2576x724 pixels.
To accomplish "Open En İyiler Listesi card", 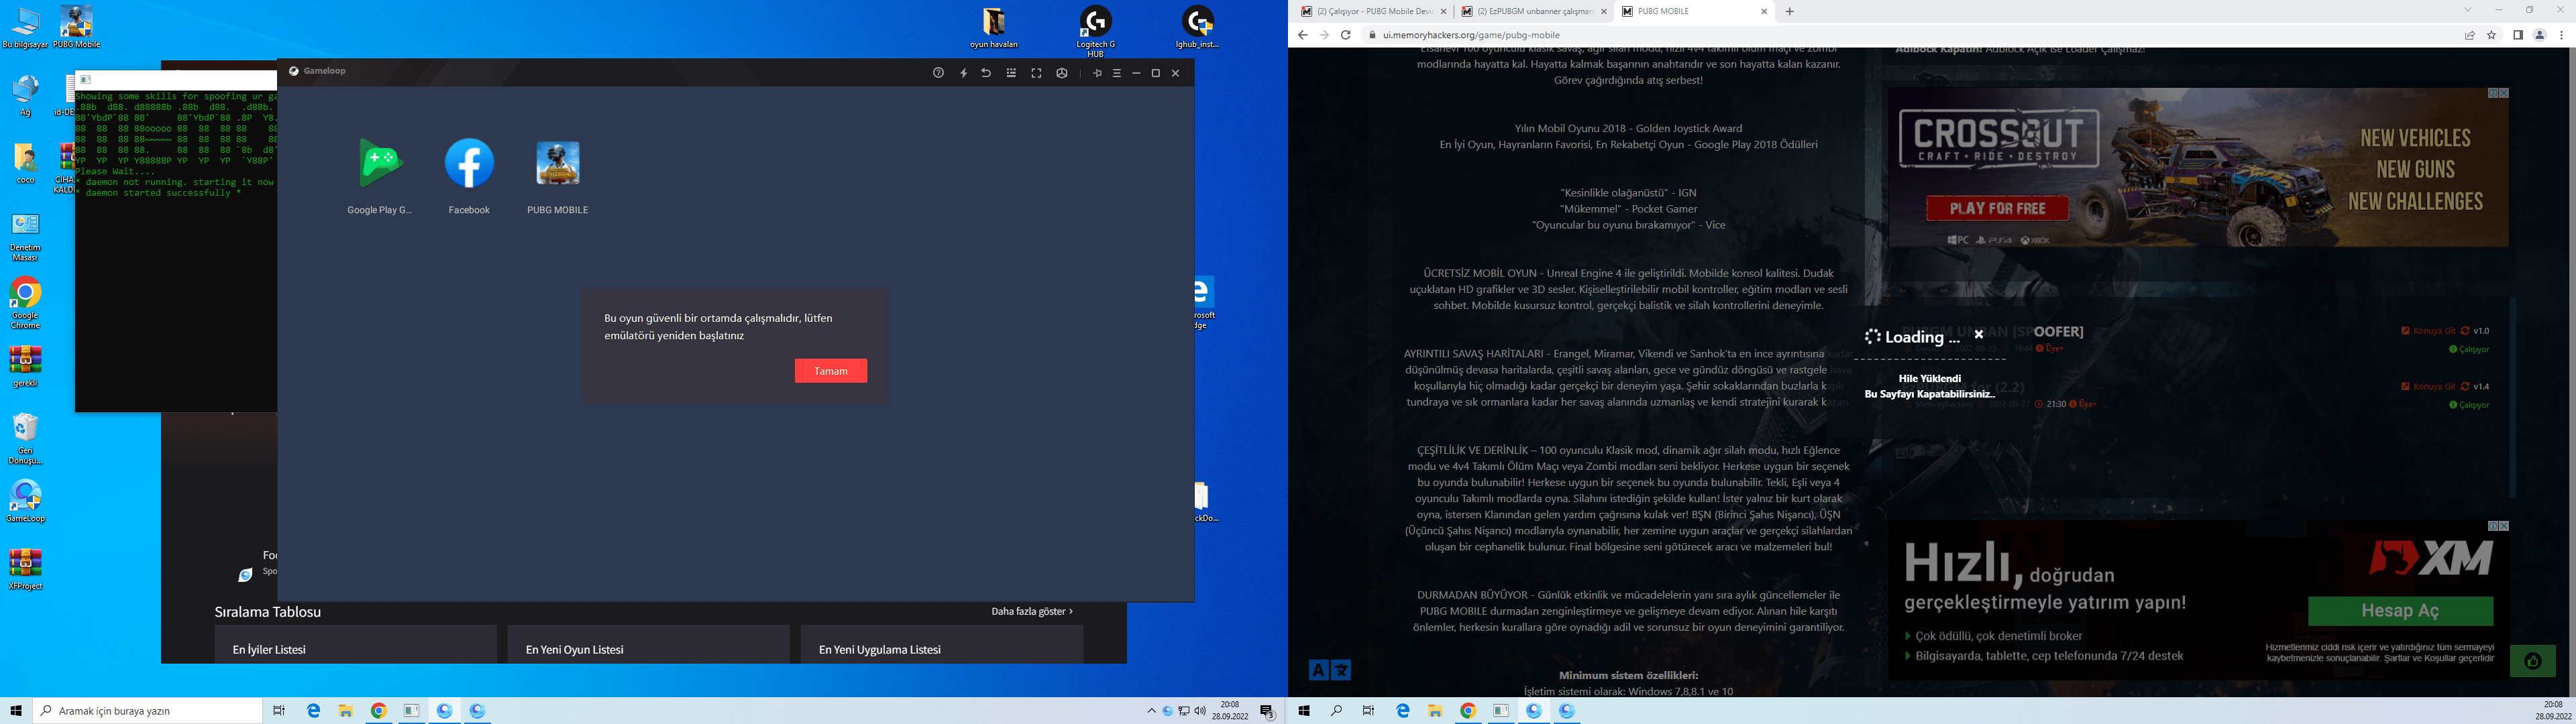I will tap(355, 645).
